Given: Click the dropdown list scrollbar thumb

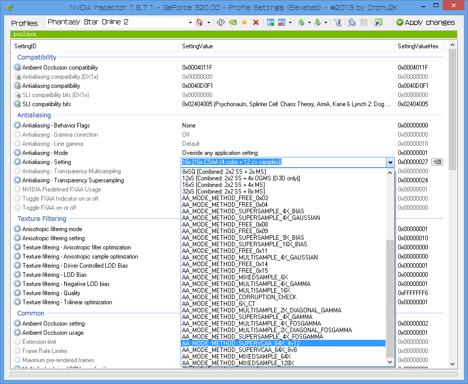Looking at the screenshot, I should [390, 298].
